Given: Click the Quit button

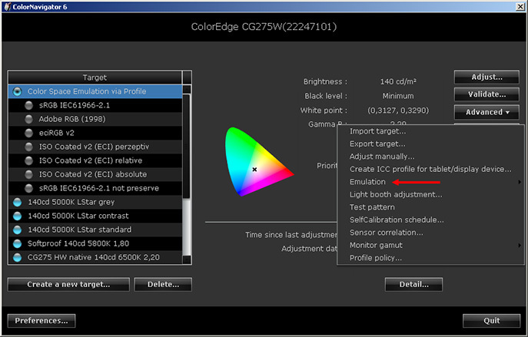Looking at the screenshot, I should 491,321.
